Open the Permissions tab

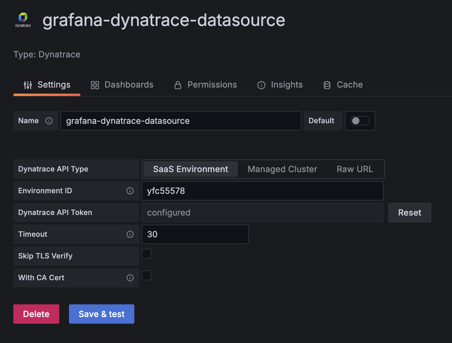(206, 85)
